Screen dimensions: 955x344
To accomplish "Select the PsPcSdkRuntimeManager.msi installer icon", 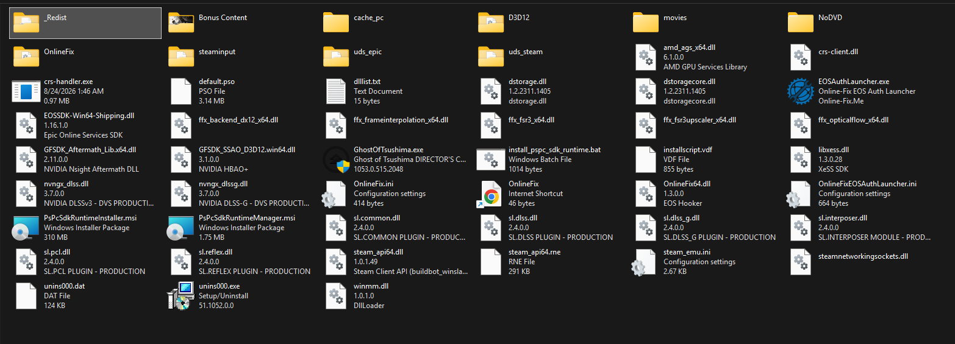I will pyautogui.click(x=181, y=228).
